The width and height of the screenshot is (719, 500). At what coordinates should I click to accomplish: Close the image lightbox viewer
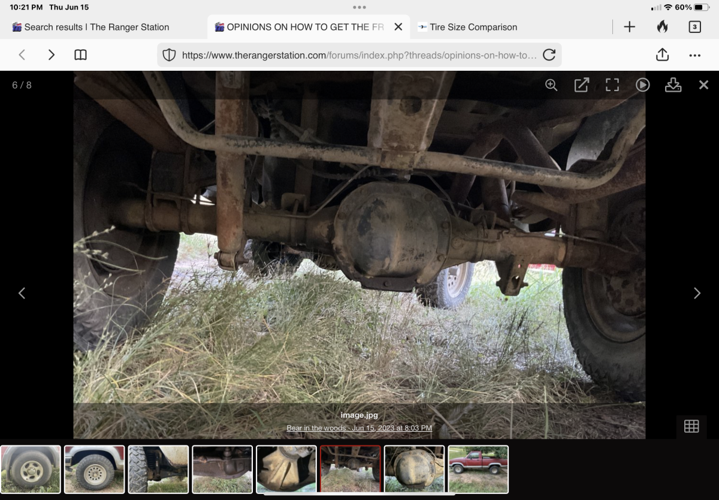[x=703, y=85]
